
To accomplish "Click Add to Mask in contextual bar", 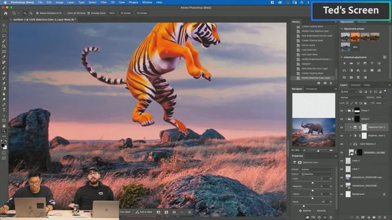I will [144, 212].
